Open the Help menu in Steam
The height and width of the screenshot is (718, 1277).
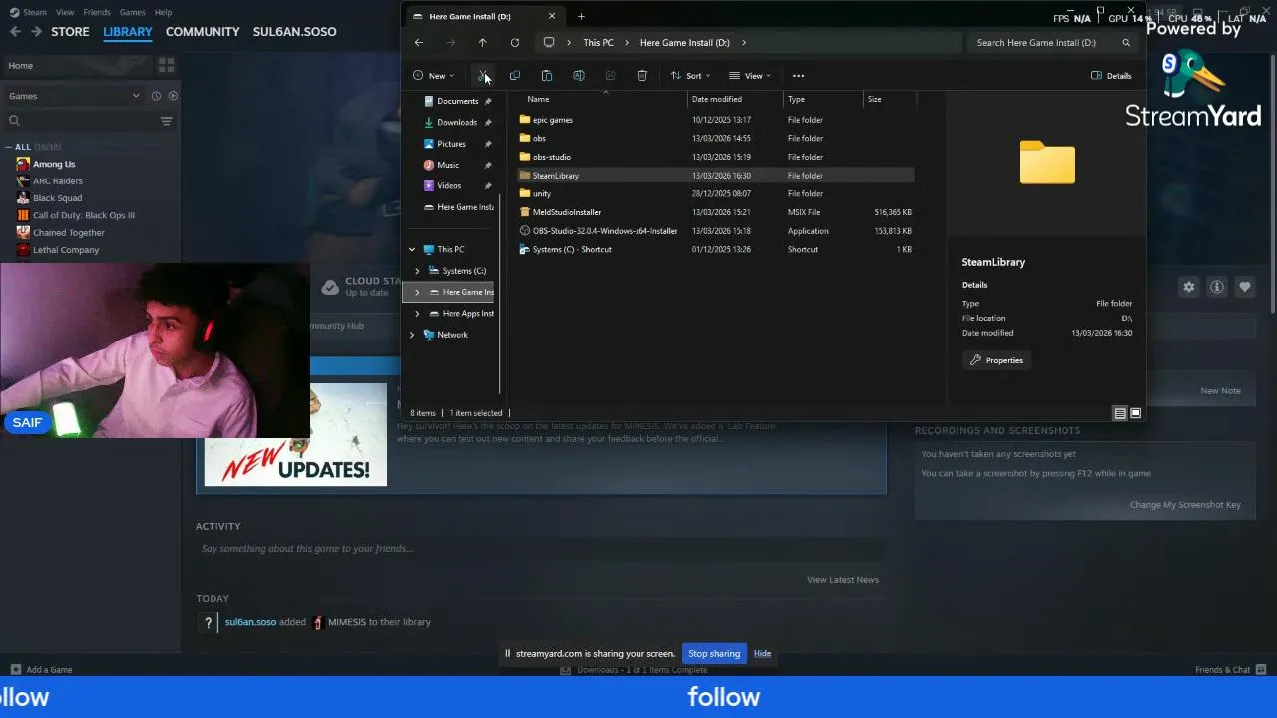(163, 12)
